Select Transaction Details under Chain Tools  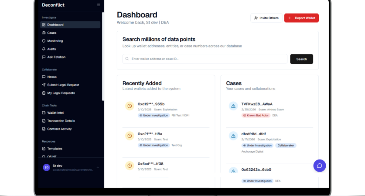[x=61, y=121]
